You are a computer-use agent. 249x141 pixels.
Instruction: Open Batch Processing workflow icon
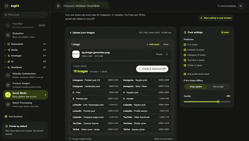[8, 105]
